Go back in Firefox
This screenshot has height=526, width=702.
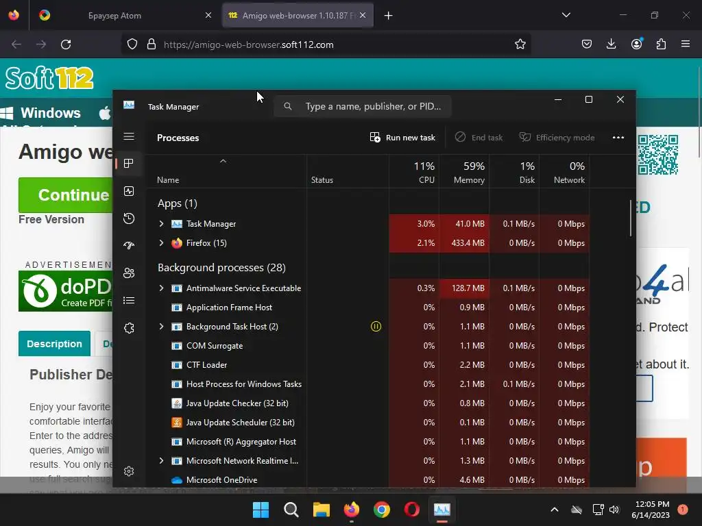[16, 45]
